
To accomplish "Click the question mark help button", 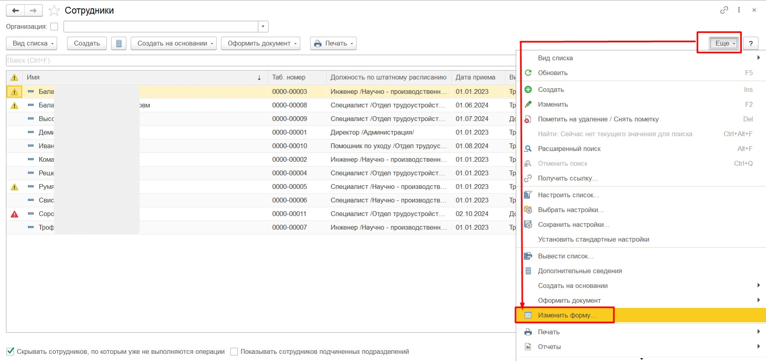I will 751,44.
